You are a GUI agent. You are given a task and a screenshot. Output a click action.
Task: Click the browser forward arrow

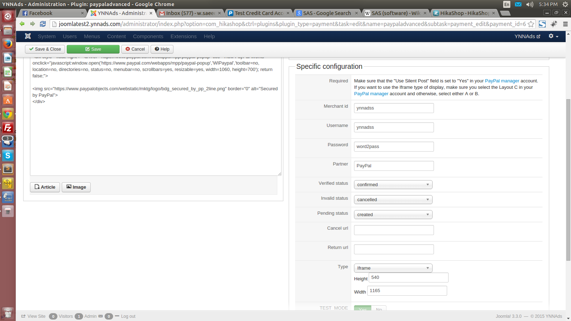pos(32,24)
